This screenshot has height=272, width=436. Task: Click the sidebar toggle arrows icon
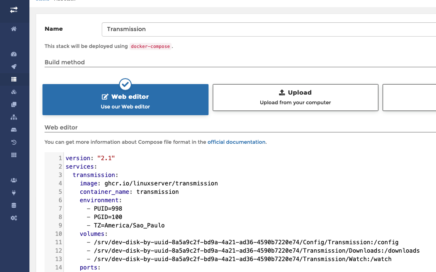coord(14,9)
